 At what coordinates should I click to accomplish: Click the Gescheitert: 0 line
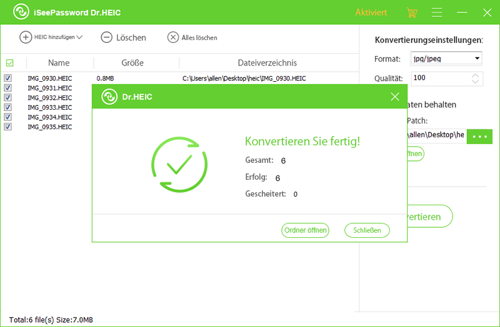pyautogui.click(x=271, y=194)
